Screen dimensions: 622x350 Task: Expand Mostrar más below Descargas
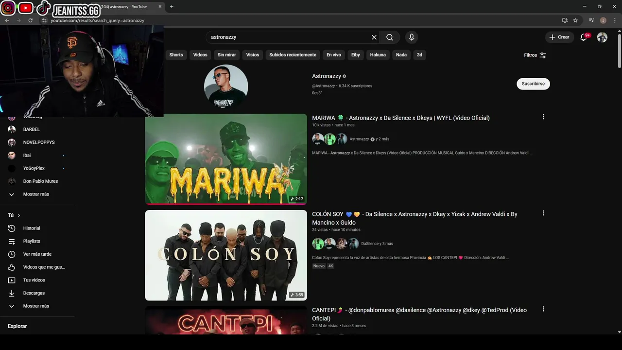37,306
